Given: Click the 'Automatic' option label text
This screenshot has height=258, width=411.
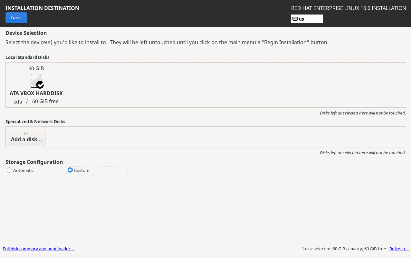Looking at the screenshot, I should pos(24,170).
